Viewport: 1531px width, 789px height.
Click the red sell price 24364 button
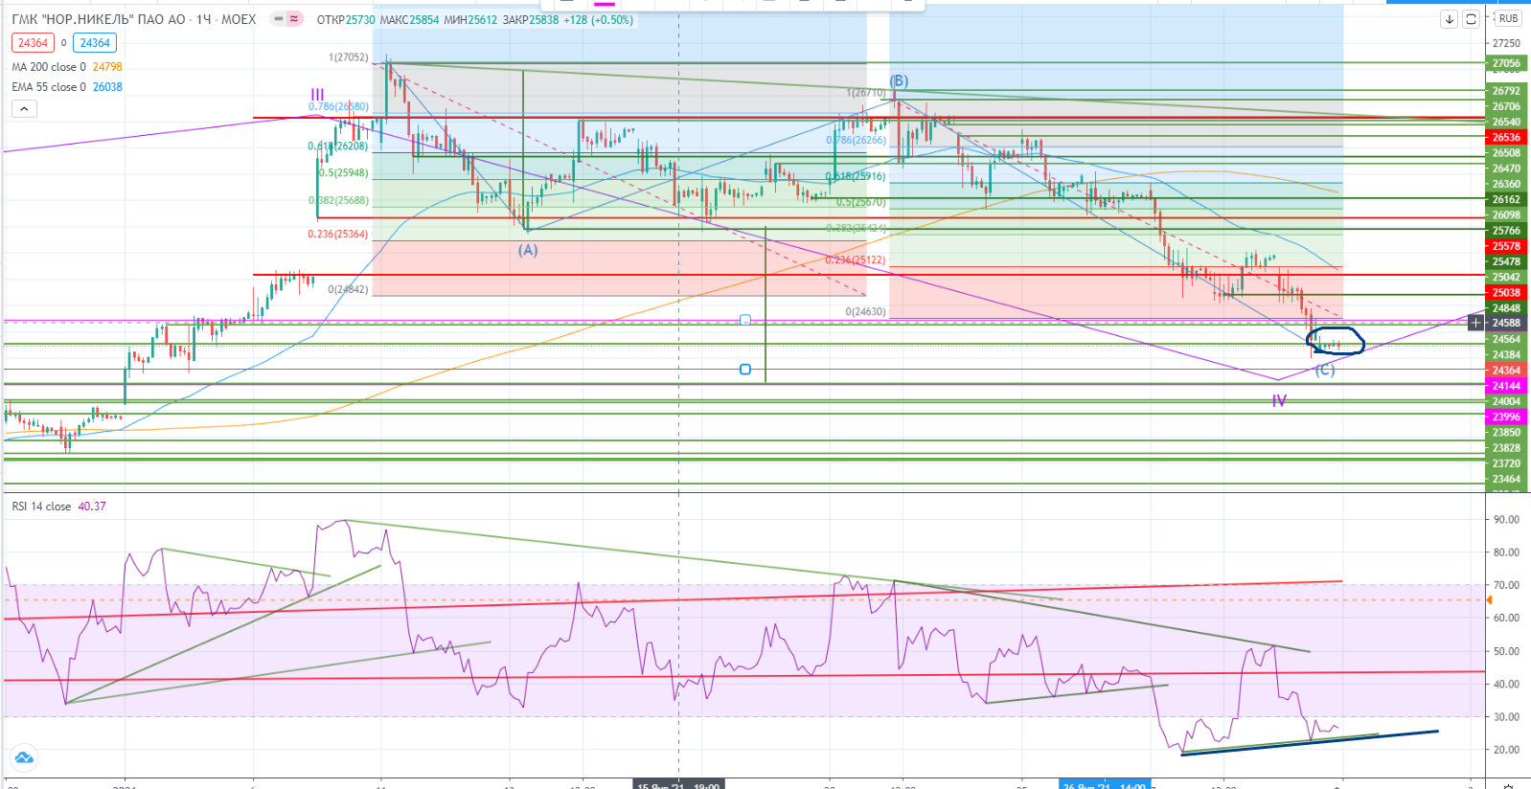(x=33, y=43)
